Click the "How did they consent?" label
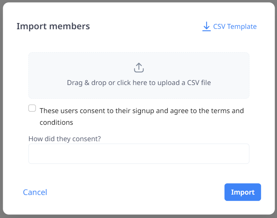277x218 pixels. point(65,139)
